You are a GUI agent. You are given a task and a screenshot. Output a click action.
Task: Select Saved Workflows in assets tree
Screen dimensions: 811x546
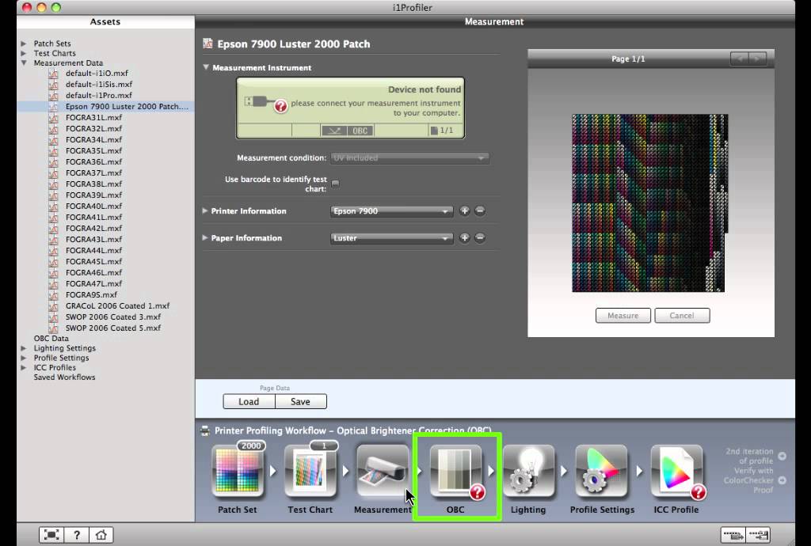click(x=64, y=377)
